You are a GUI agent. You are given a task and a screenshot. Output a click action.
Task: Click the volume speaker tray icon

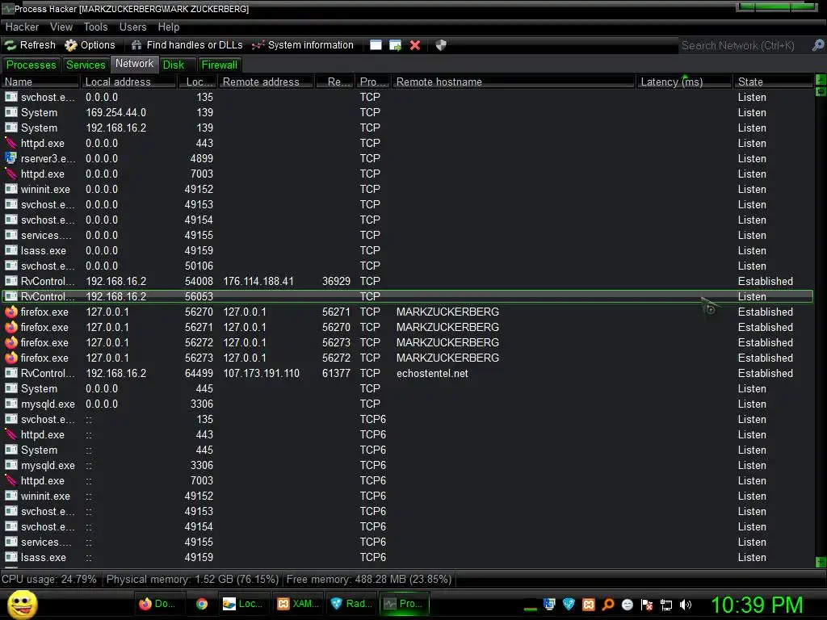pyautogui.click(x=685, y=604)
